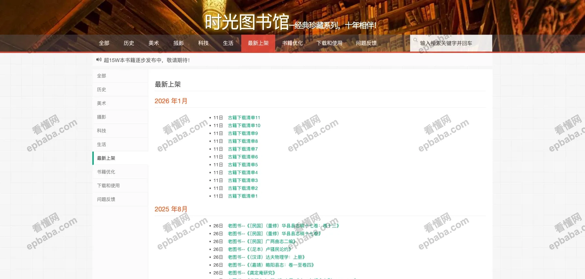This screenshot has height=279, width=585.
Task: Select 最新上架 in left sidebar
Action: 120,158
